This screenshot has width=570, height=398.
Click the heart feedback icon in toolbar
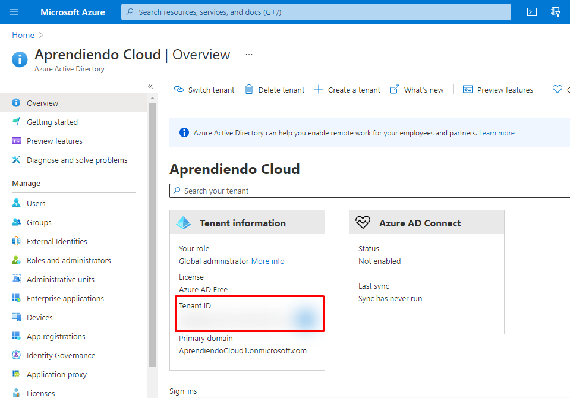pyautogui.click(x=558, y=89)
